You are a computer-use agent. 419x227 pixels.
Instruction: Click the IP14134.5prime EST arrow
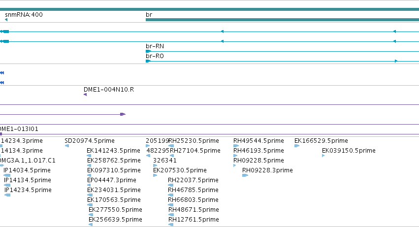coord(7,185)
